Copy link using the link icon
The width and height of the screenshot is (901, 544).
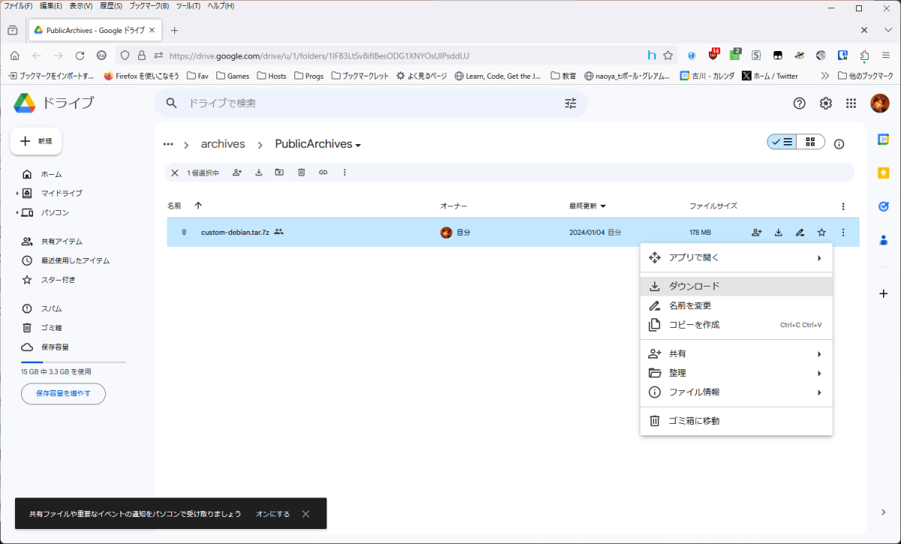[323, 172]
